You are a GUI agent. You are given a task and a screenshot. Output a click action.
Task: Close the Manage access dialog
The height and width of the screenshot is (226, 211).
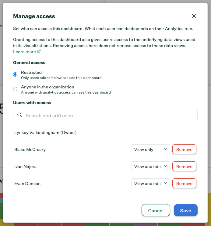194,16
